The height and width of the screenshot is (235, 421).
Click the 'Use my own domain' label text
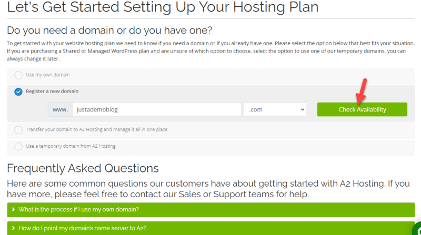pos(48,75)
